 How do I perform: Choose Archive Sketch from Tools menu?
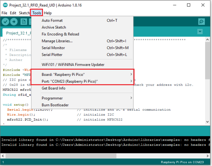82,27
